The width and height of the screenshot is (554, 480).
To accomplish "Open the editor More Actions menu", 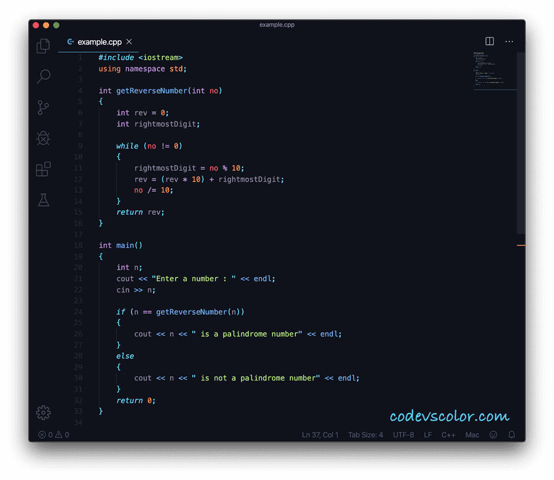I will tap(509, 42).
